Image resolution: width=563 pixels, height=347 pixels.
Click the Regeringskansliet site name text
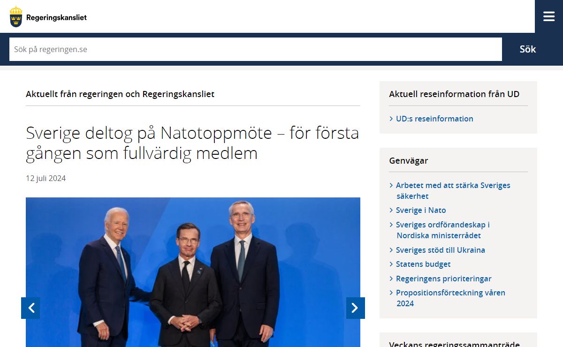point(56,17)
